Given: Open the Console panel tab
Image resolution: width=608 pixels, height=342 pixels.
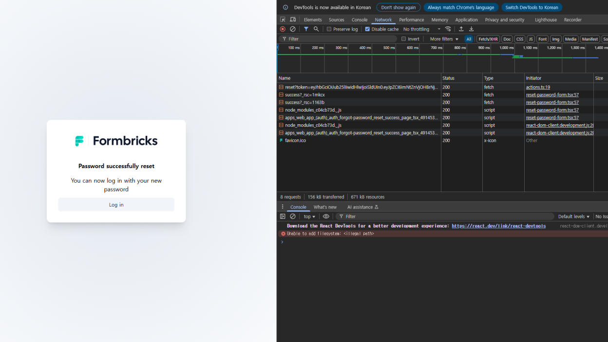Looking at the screenshot, I should pyautogui.click(x=360, y=19).
